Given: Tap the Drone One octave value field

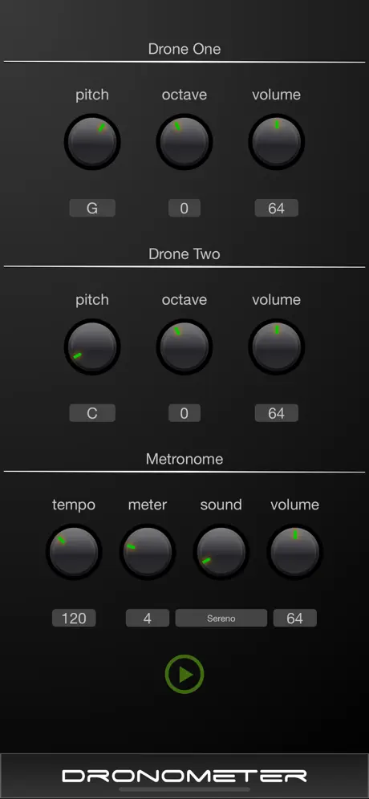Looking at the screenshot, I should pyautogui.click(x=184, y=208).
